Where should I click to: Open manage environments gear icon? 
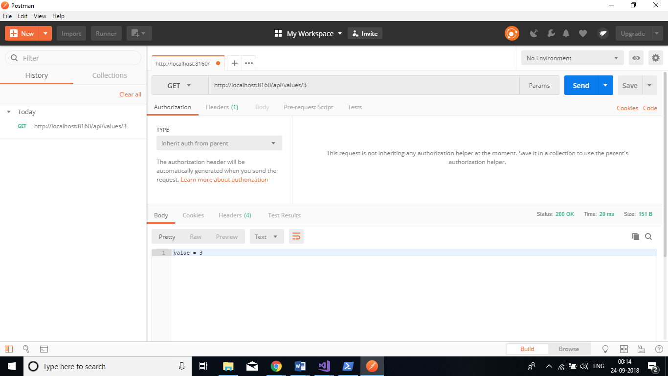[x=655, y=58]
